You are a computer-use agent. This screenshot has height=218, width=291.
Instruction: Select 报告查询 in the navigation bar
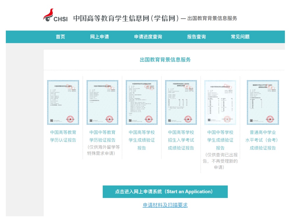click(x=196, y=37)
